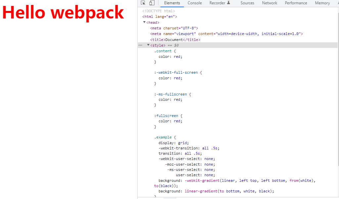Select the meta viewport node
The image size is (339, 199).
(227, 34)
